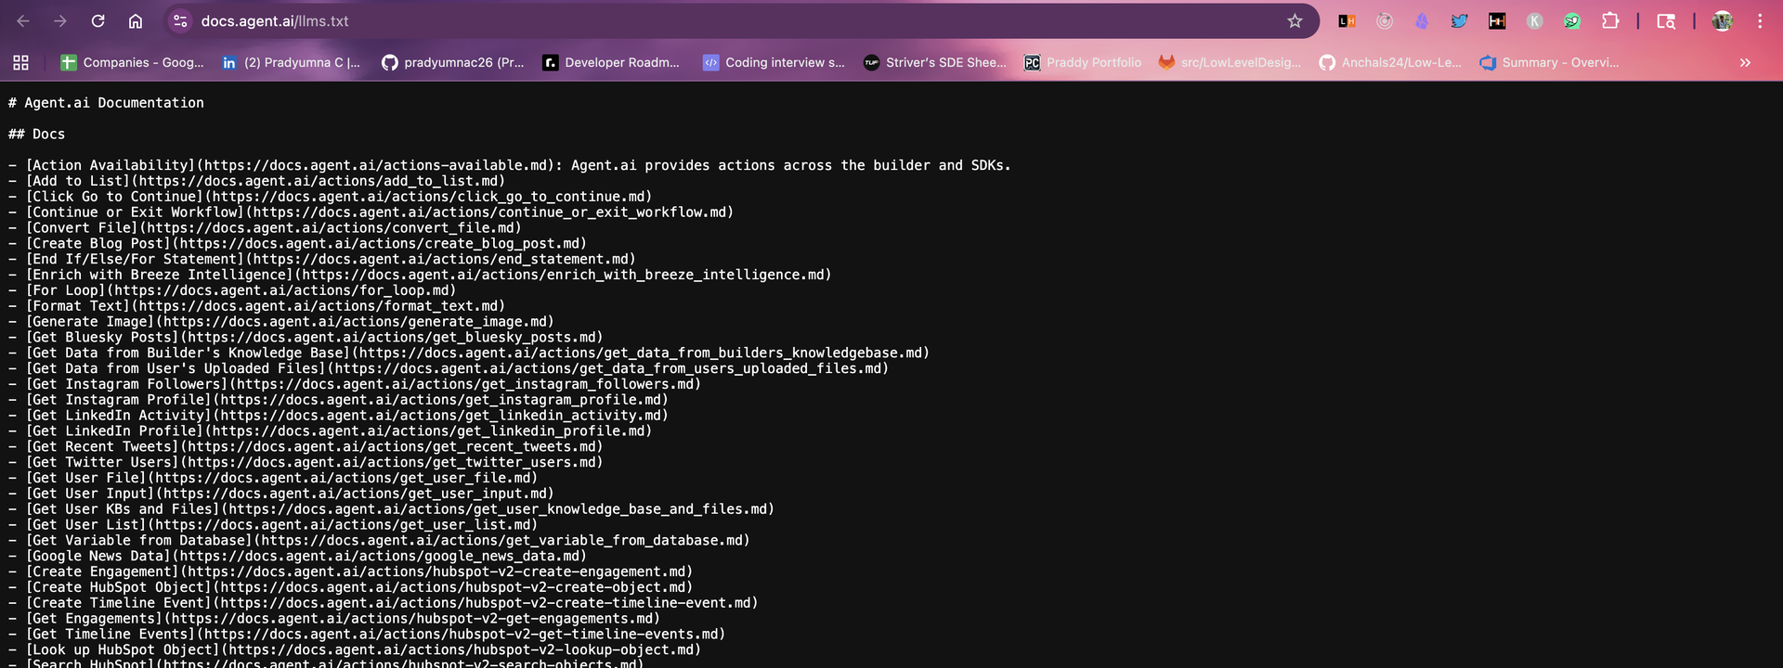
Task: Click the '# Agent.ai Documentation' heading text
Action: coord(106,103)
